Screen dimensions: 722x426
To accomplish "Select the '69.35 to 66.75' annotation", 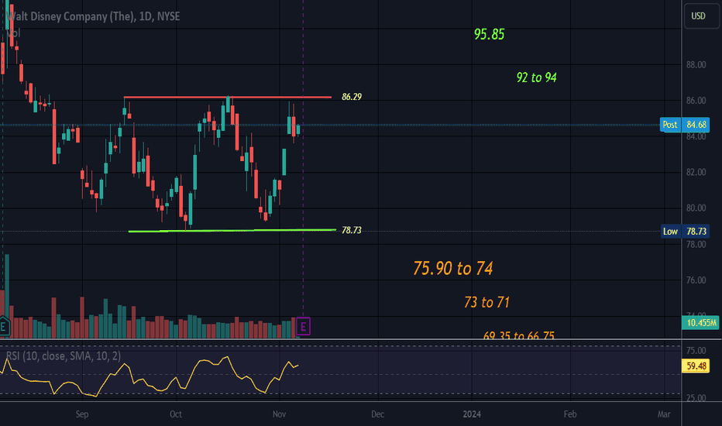I will pos(519,335).
